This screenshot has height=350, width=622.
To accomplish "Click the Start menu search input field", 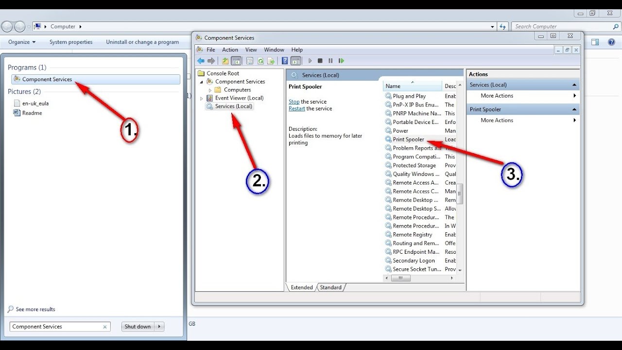I will [x=60, y=327].
